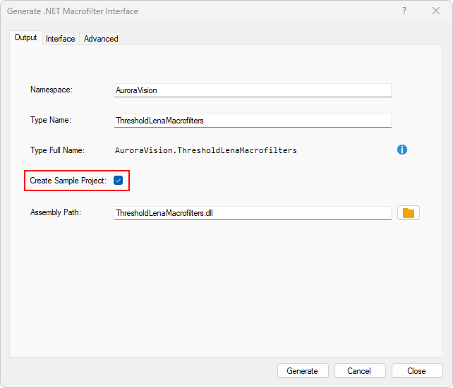
Task: Click the Namespace label
Action: [x=52, y=90]
